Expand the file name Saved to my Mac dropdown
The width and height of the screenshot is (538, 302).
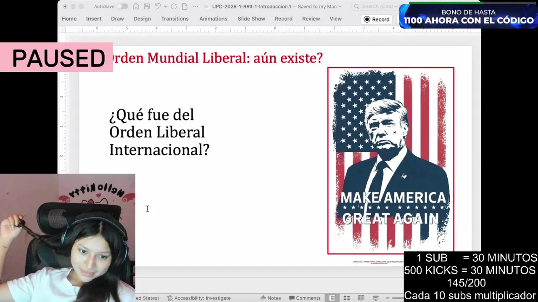pyautogui.click(x=340, y=7)
